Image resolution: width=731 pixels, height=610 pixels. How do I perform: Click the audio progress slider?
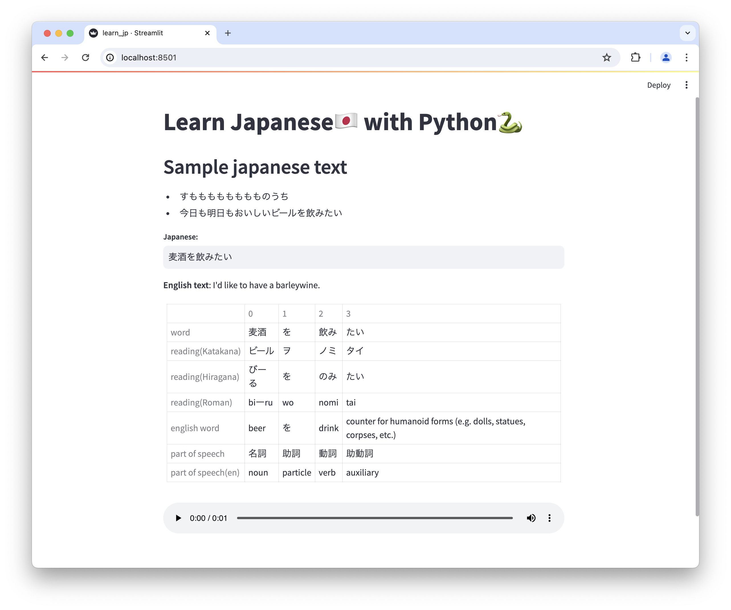(375, 518)
